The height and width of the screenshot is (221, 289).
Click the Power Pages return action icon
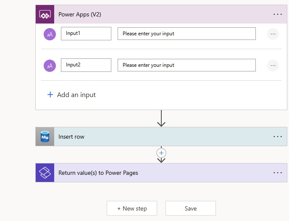click(45, 173)
